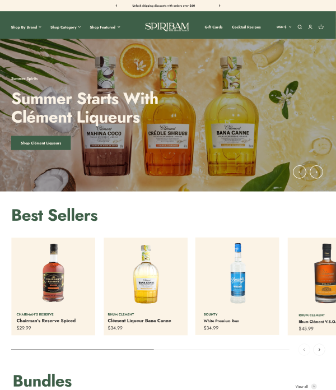Show next Best Sellers products
336x390 pixels.
point(319,350)
